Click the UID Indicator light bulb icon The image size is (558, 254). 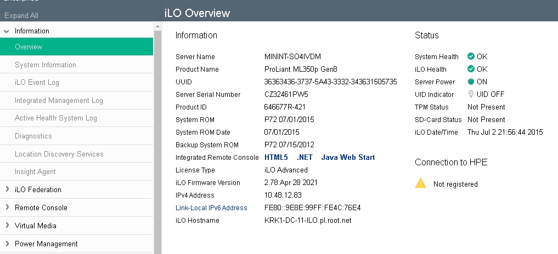[x=471, y=94]
